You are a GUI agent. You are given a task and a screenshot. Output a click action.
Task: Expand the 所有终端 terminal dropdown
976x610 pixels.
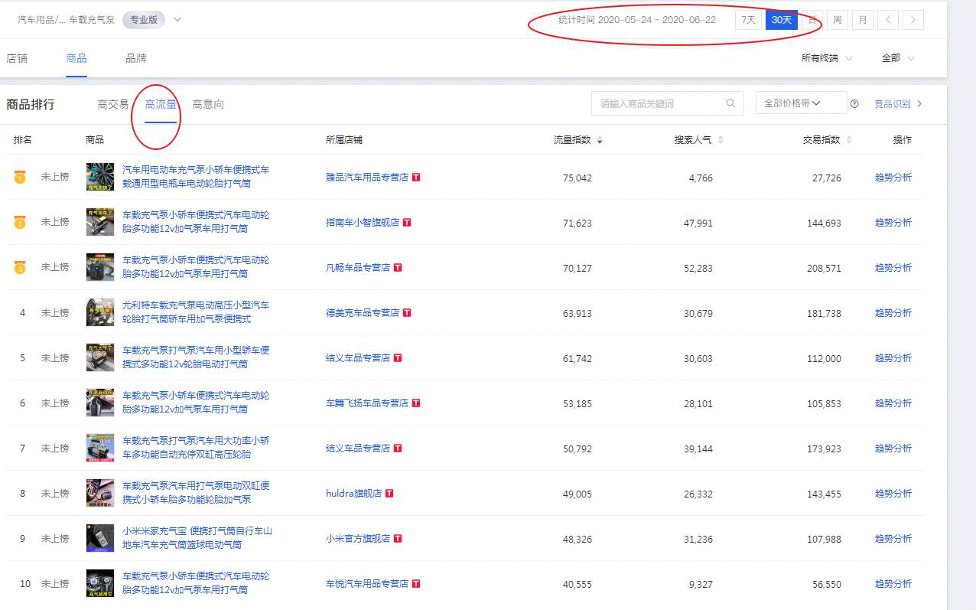click(x=826, y=58)
